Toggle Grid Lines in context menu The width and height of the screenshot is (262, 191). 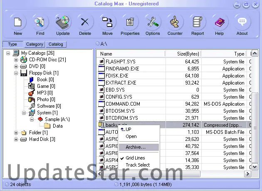(138, 158)
